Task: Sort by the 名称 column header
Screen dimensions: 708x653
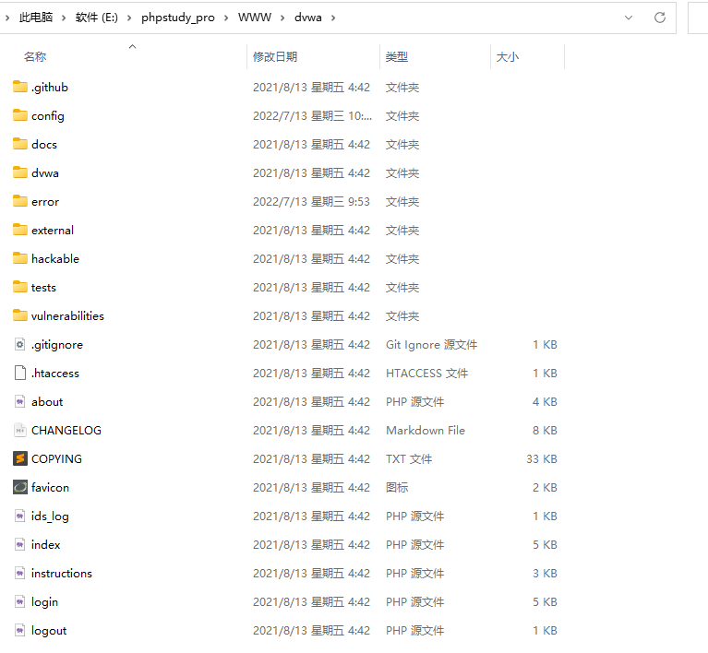Action: [35, 57]
